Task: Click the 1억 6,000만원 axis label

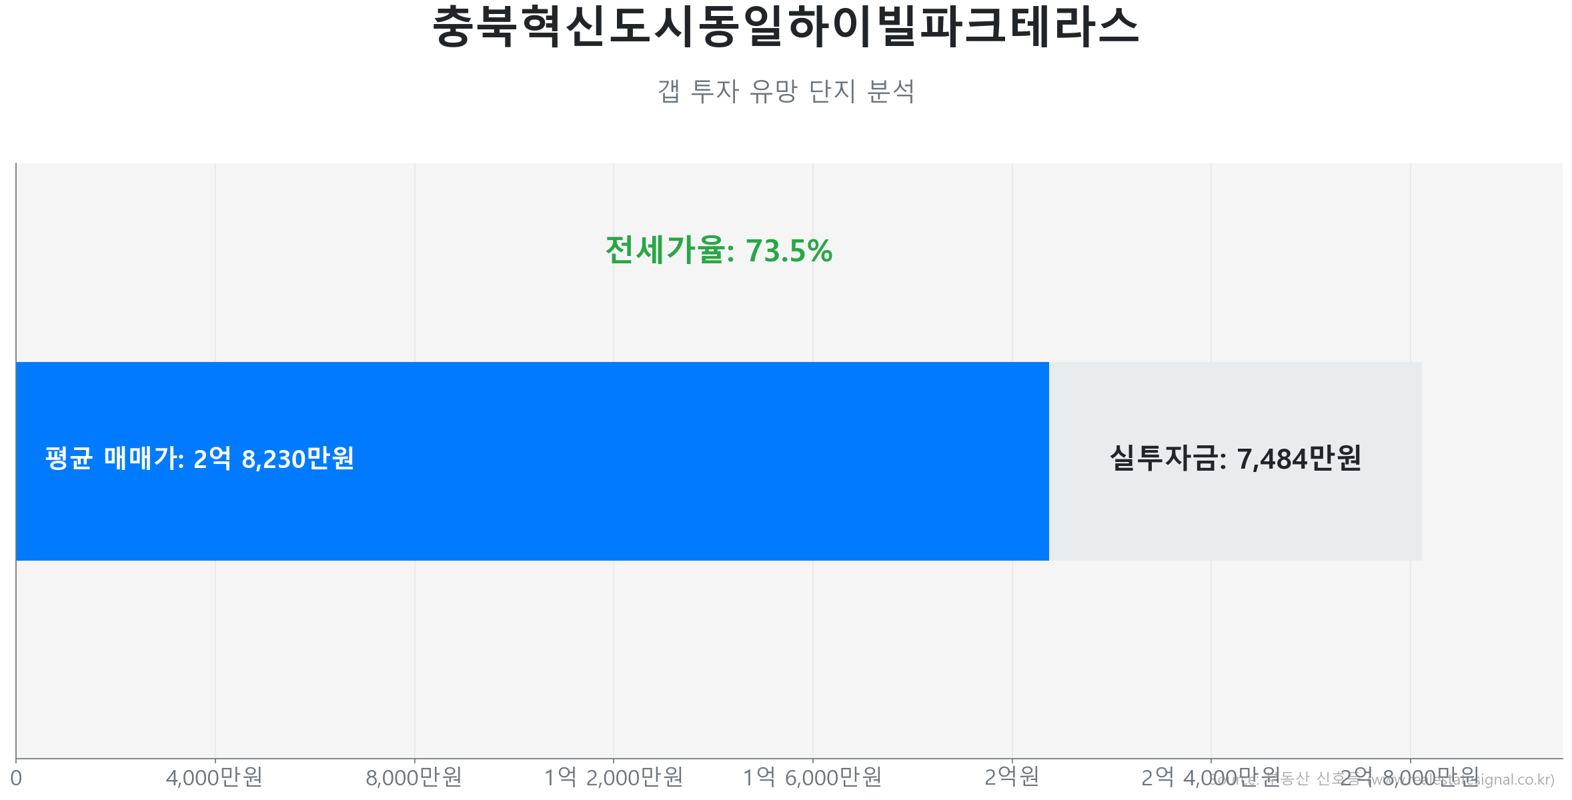Action: [812, 777]
